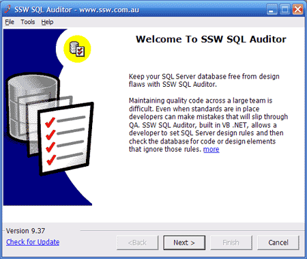This screenshot has height=259, width=307.
Task: Click the app icon in title bar
Action: click(x=8, y=10)
